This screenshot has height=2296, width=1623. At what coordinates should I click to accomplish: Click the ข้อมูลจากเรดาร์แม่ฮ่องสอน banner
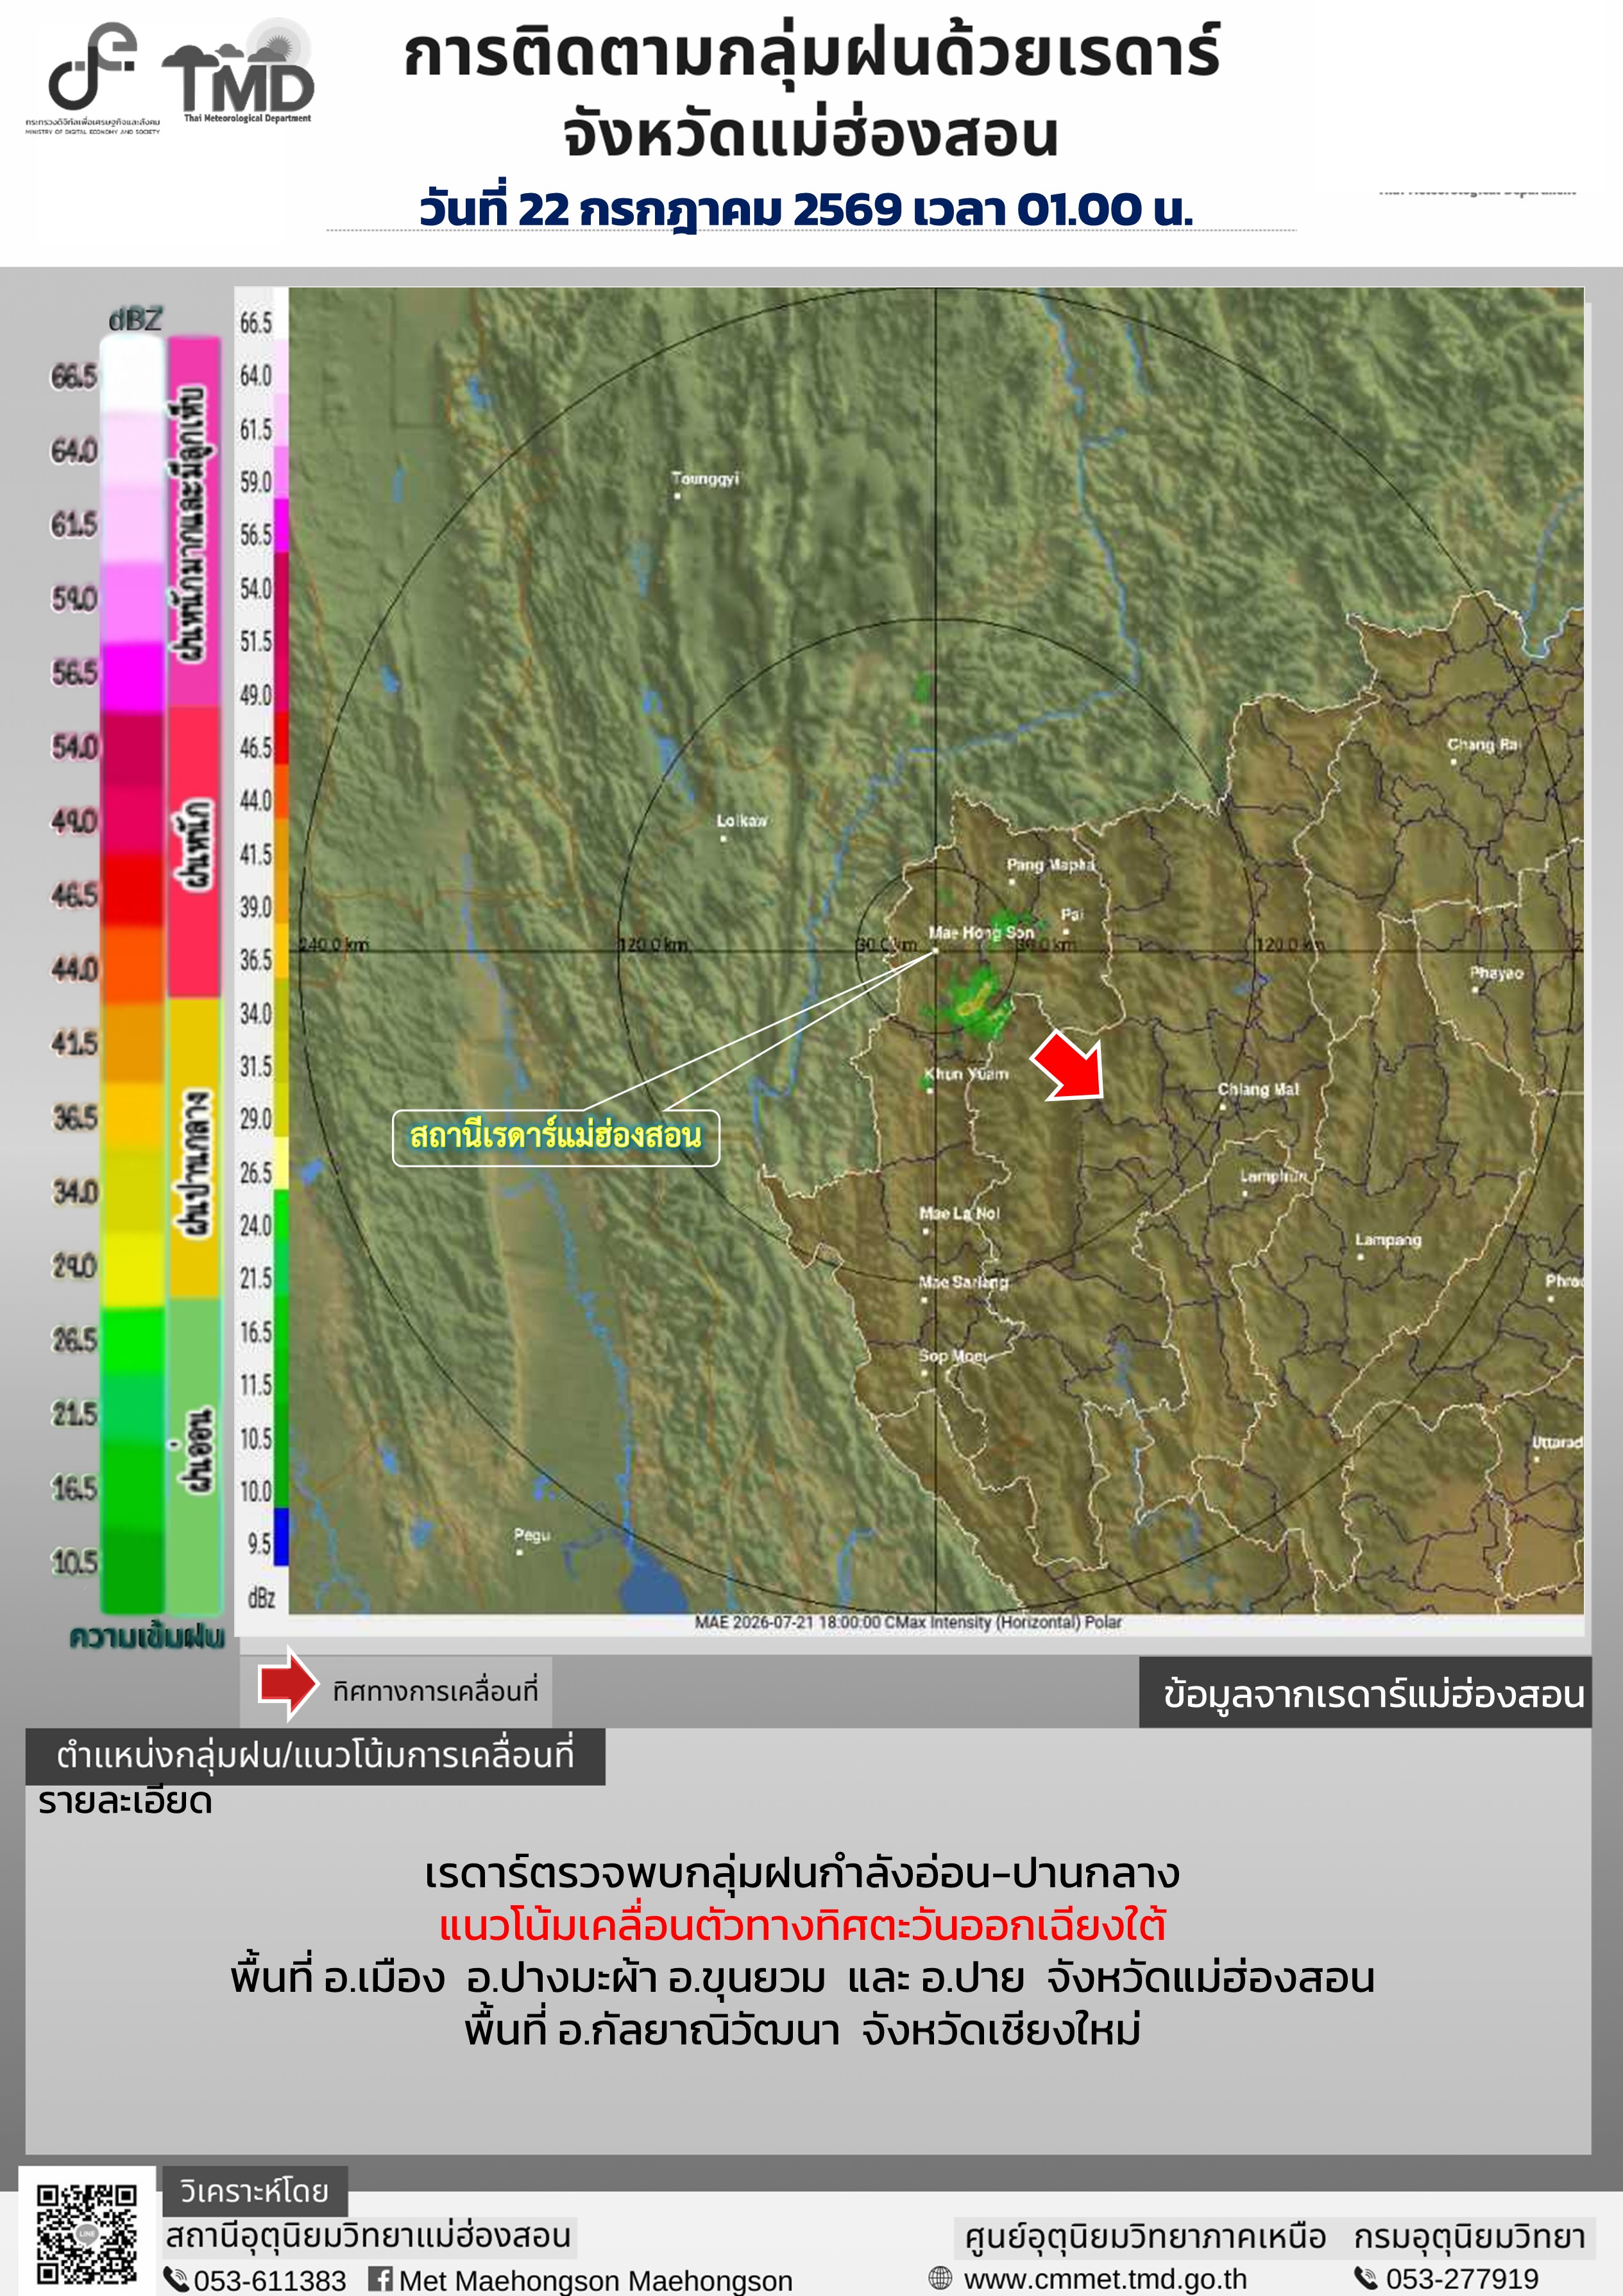(x=1365, y=1693)
